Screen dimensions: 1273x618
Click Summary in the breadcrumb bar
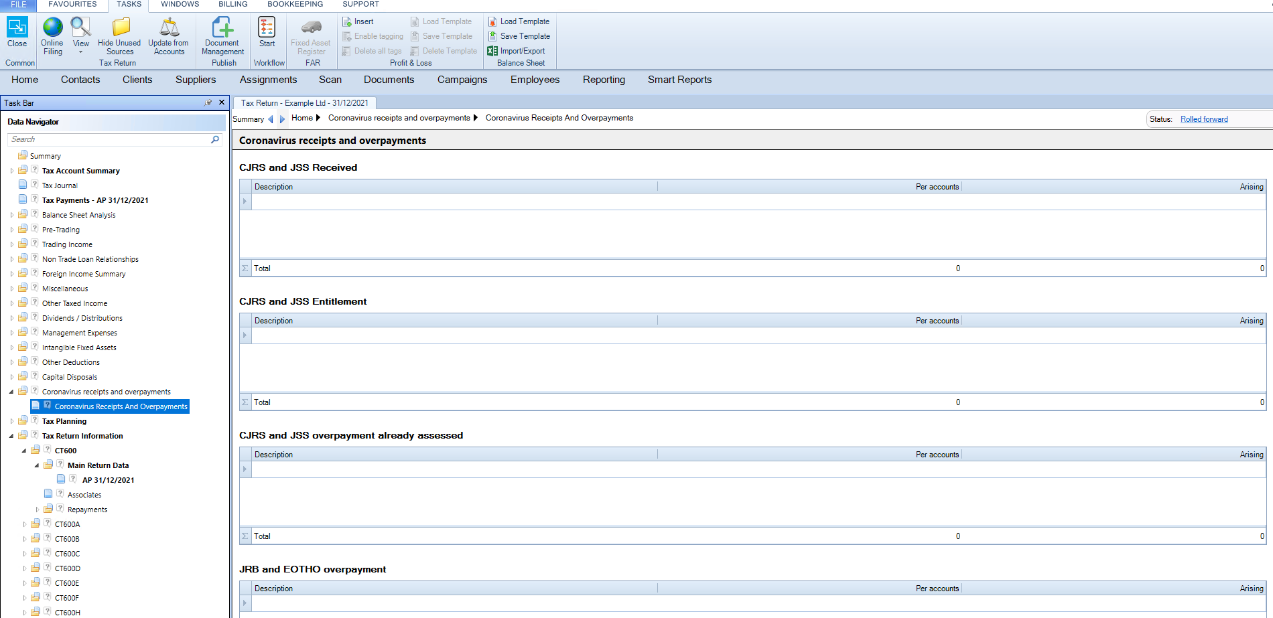tap(248, 119)
